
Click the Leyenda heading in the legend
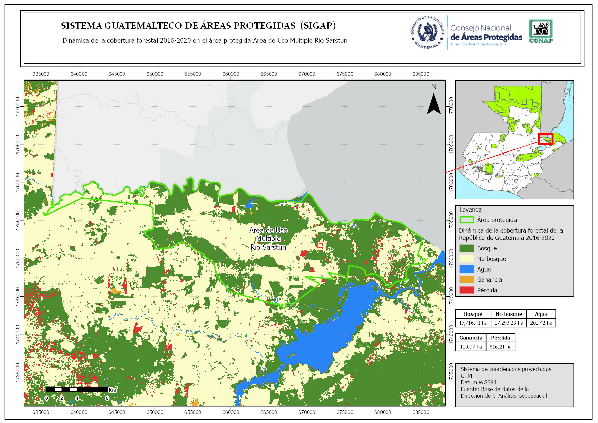470,210
